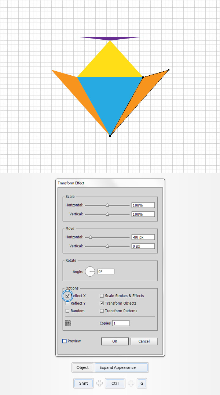
Task: Select the purple shape at top
Action: 110,38
